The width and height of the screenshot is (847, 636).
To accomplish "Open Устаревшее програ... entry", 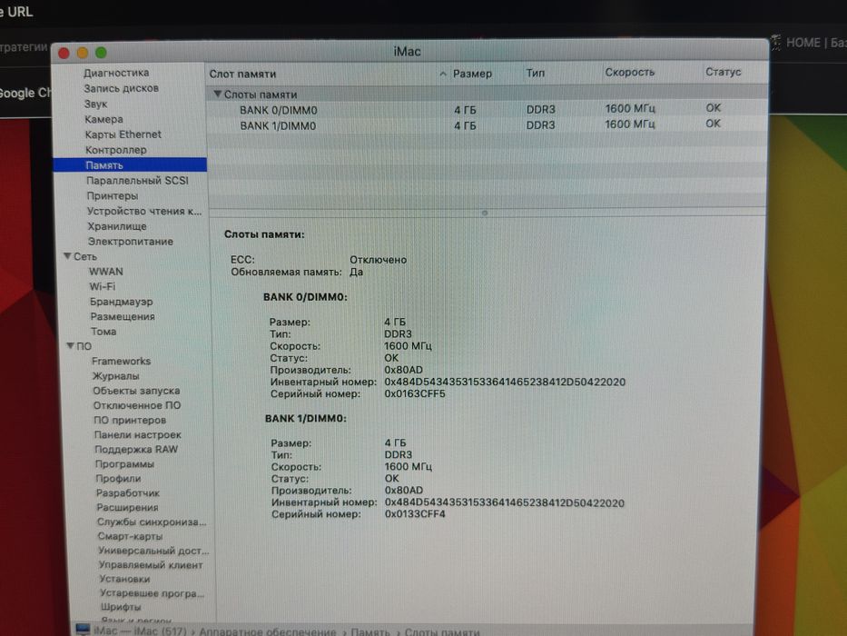I will pyautogui.click(x=152, y=593).
